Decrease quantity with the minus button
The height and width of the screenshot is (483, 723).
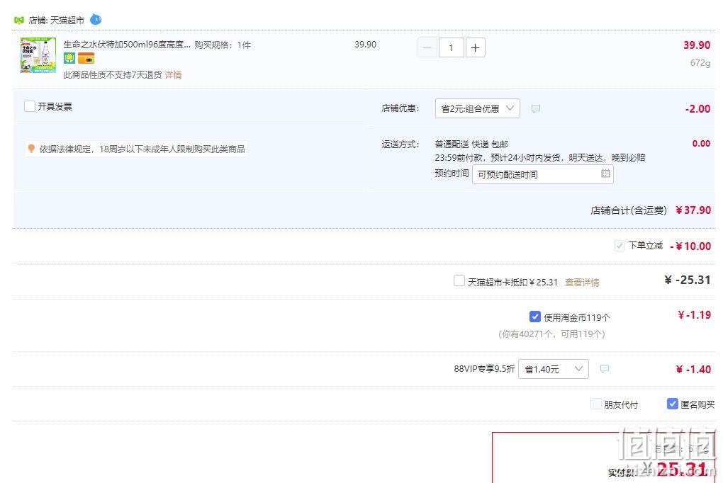pos(427,48)
